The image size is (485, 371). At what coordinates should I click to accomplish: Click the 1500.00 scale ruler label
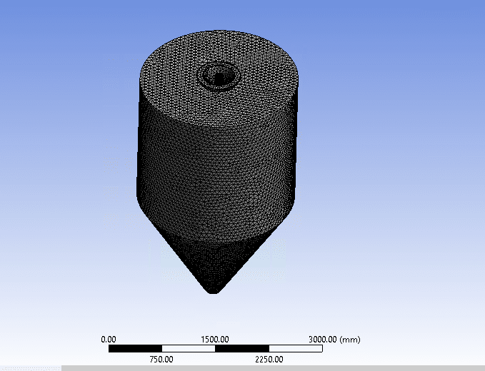215,339
